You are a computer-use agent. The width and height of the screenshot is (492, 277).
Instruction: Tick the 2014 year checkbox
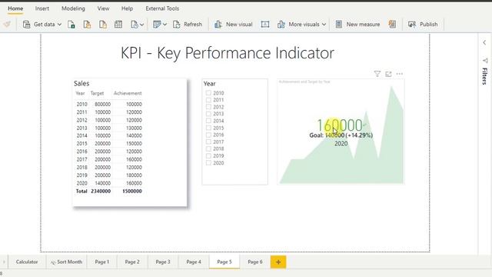(x=208, y=121)
